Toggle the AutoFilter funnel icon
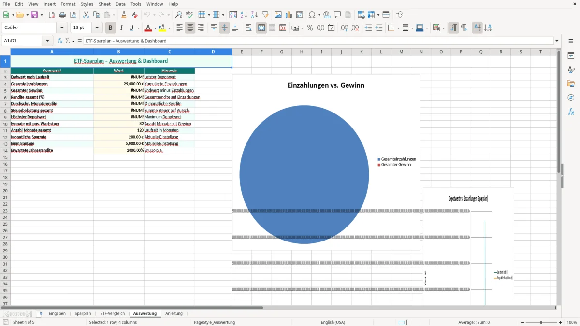 tap(265, 15)
